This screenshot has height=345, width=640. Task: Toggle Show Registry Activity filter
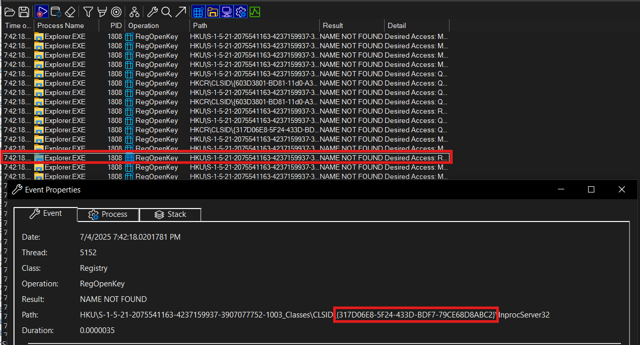click(x=198, y=11)
